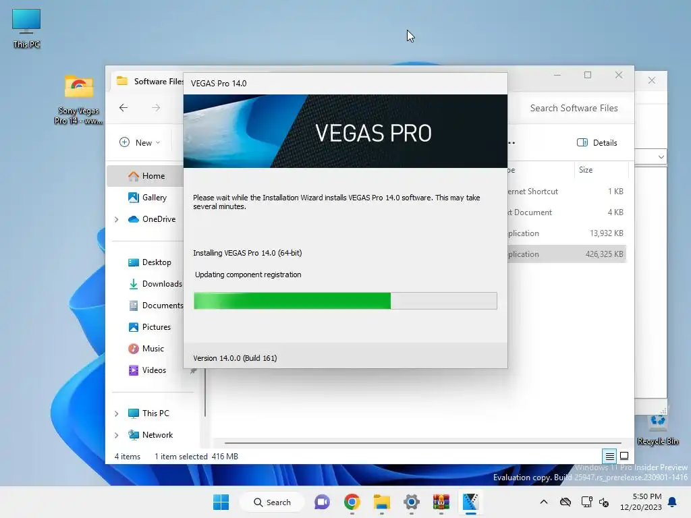Minimize the Software Files Explorer window
Image resolution: width=691 pixels, height=518 pixels.
[557, 76]
